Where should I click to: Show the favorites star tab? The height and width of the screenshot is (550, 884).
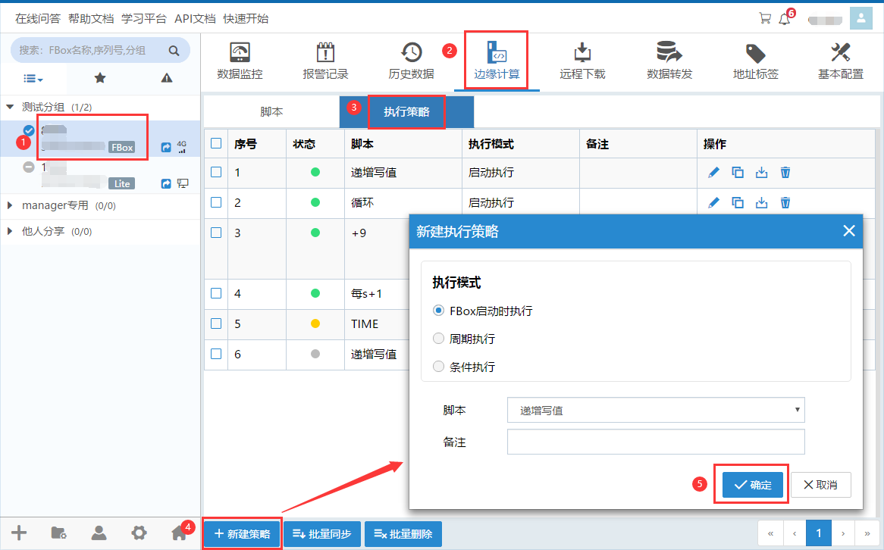(x=99, y=78)
